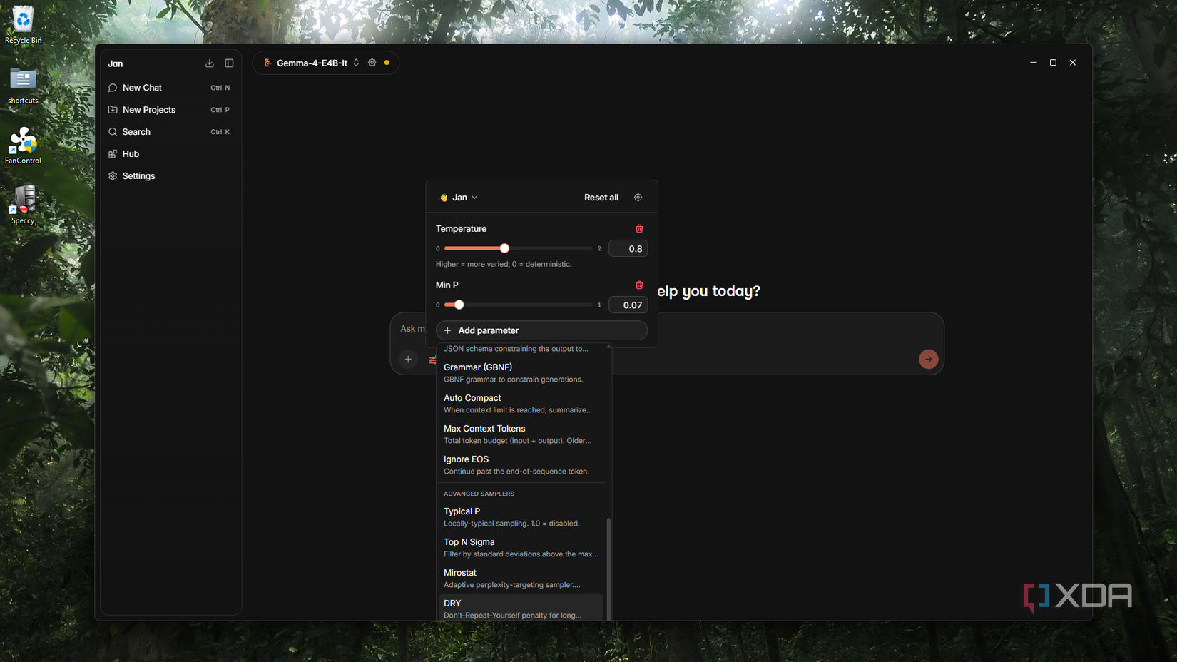Screen dimensions: 1177x662
Task: Click the Min P value field showing 0.07
Action: [x=628, y=305]
